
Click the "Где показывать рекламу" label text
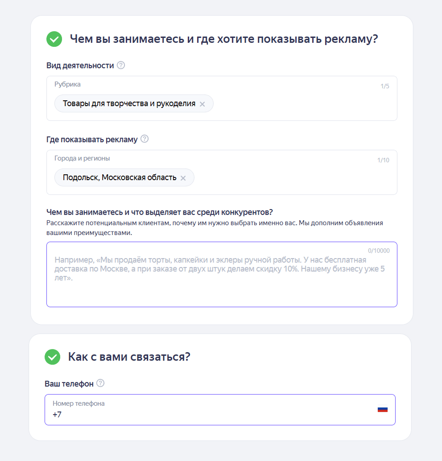tap(92, 140)
